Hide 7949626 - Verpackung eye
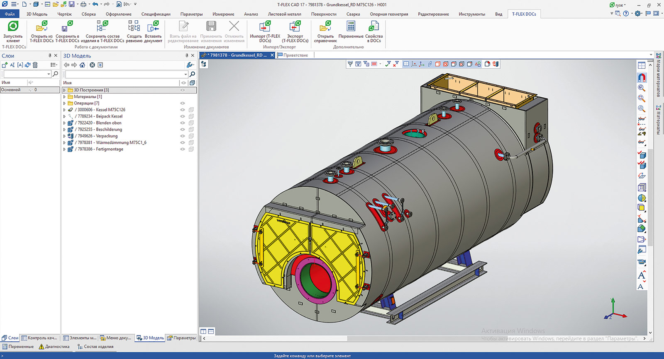 [182, 136]
